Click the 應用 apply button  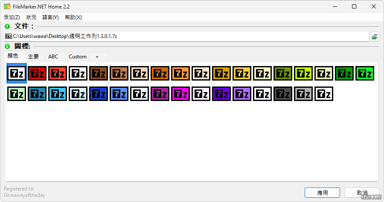[322, 193]
